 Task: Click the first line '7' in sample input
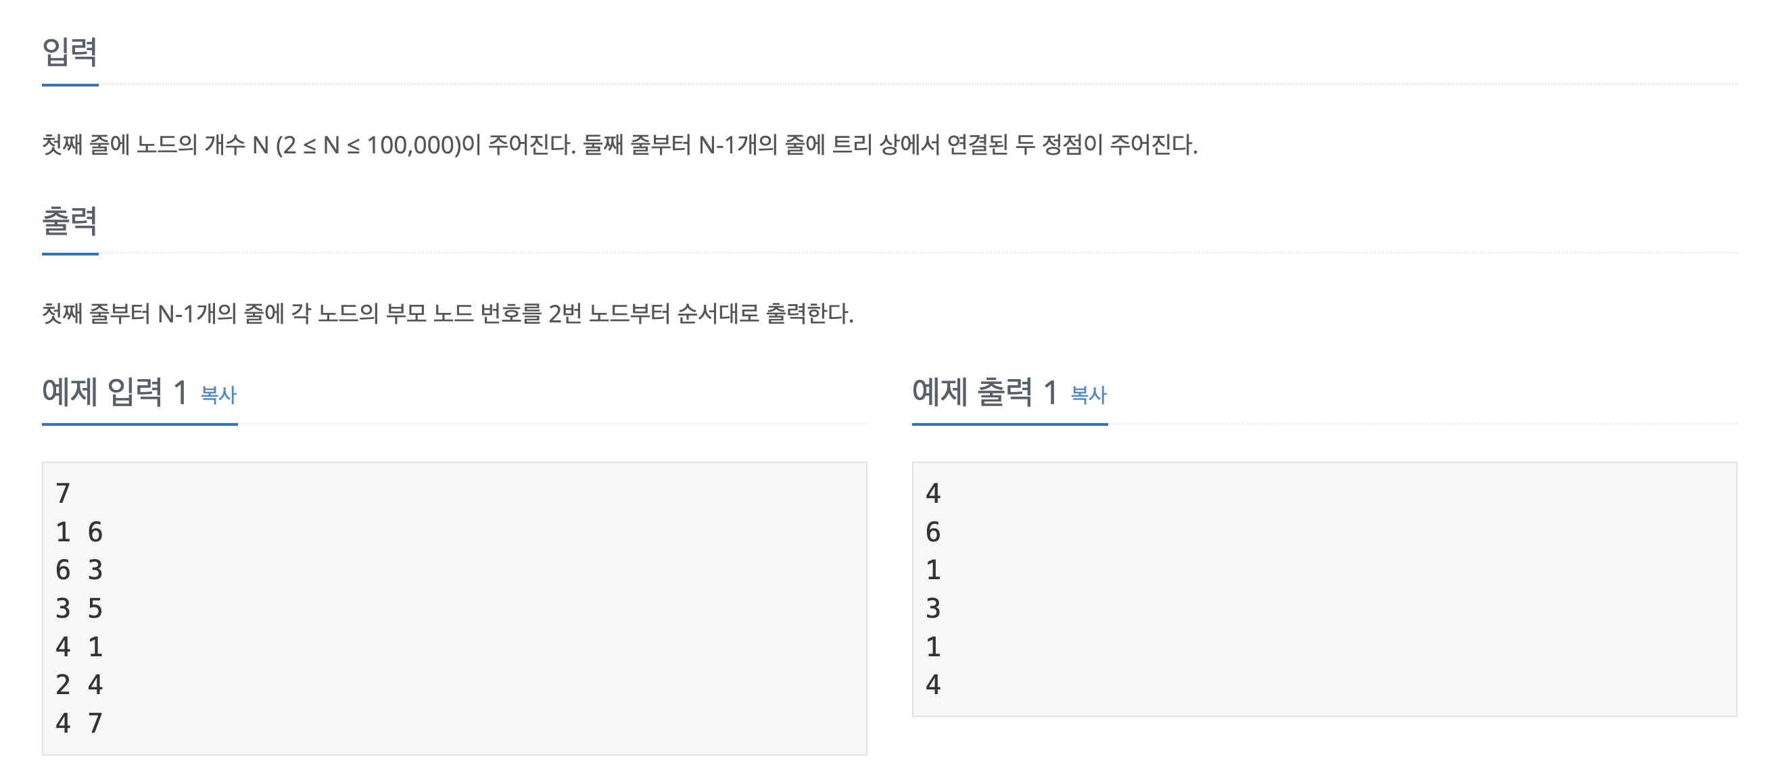(63, 493)
